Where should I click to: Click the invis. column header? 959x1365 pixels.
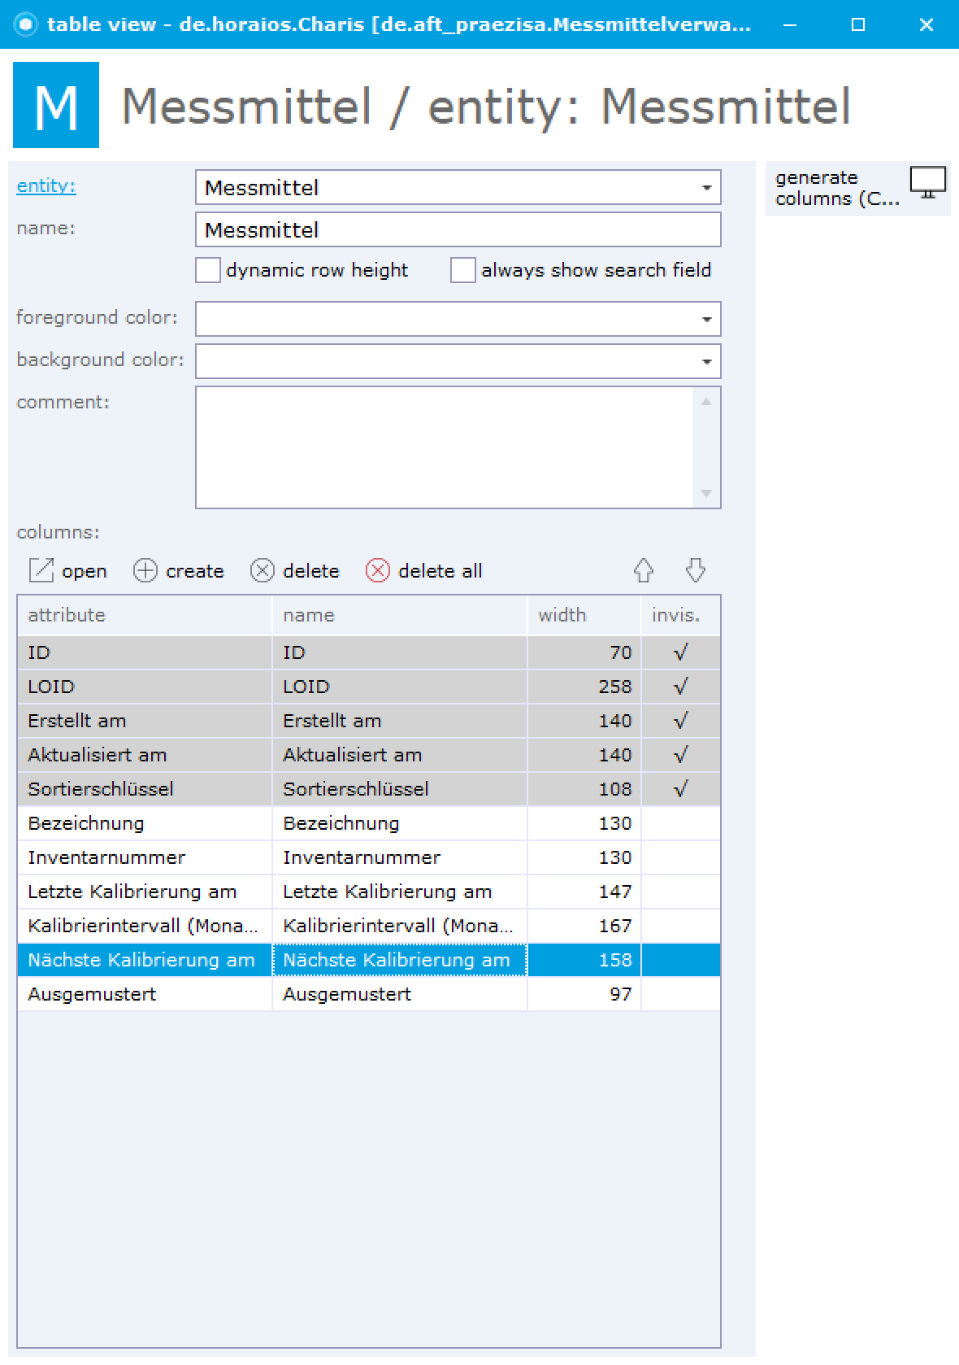click(x=681, y=615)
